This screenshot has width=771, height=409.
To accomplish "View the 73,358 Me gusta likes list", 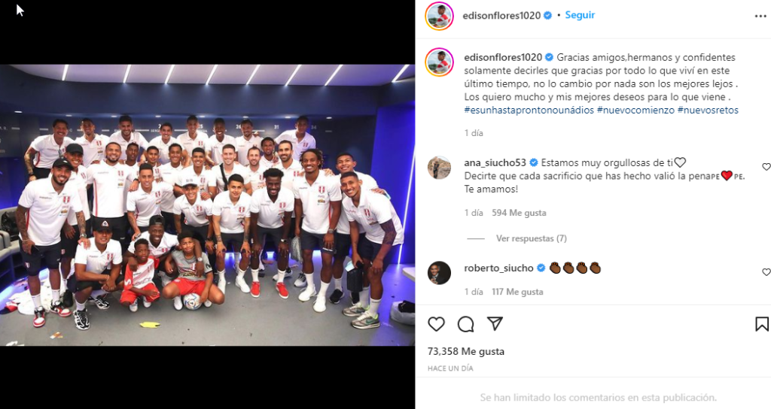I will pos(465,351).
